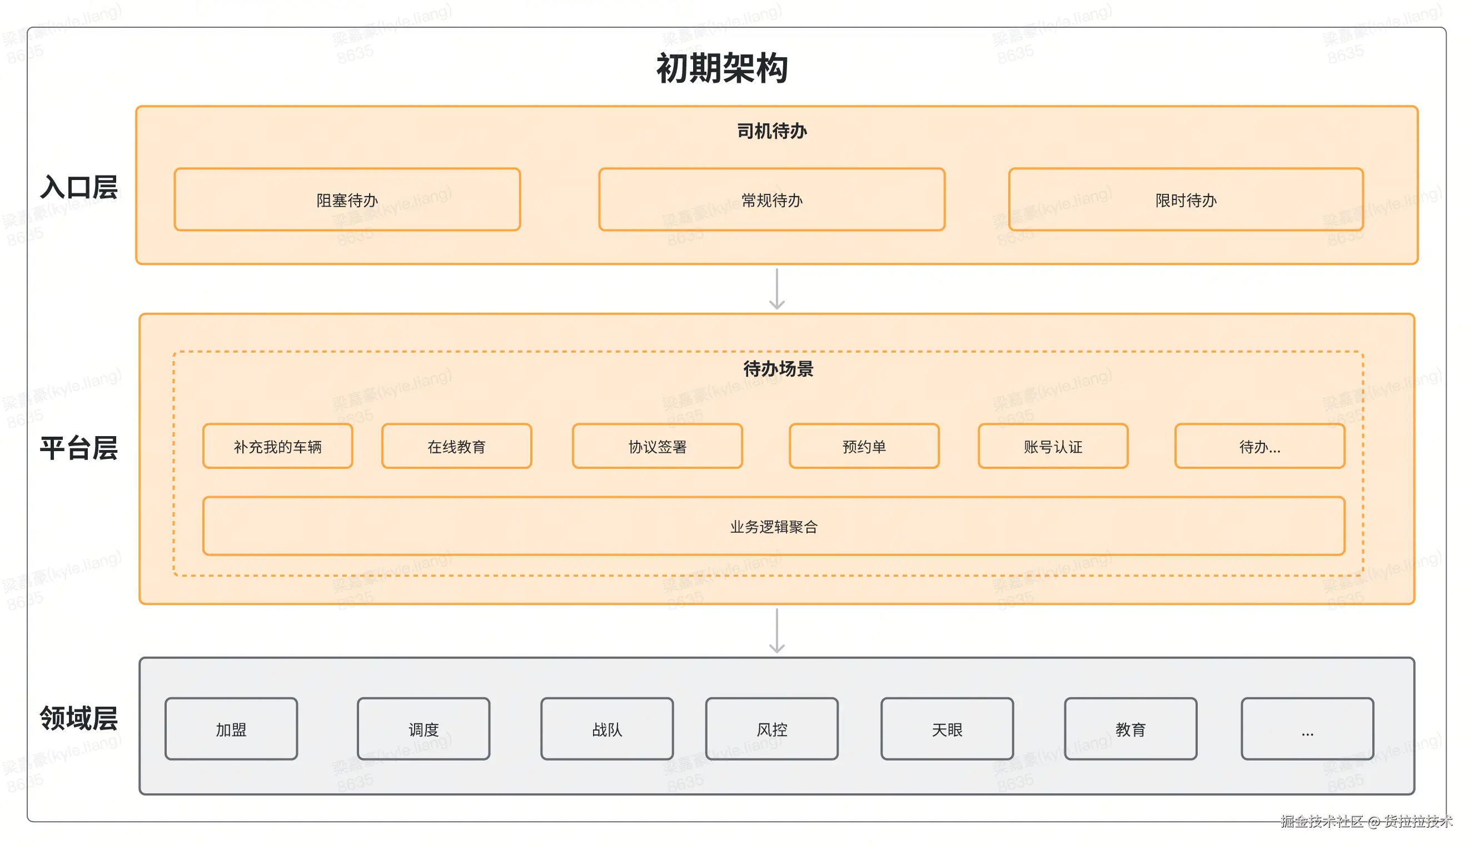The height and width of the screenshot is (850, 1474).
Task: Select the 账号认证 box
Action: coord(1052,447)
